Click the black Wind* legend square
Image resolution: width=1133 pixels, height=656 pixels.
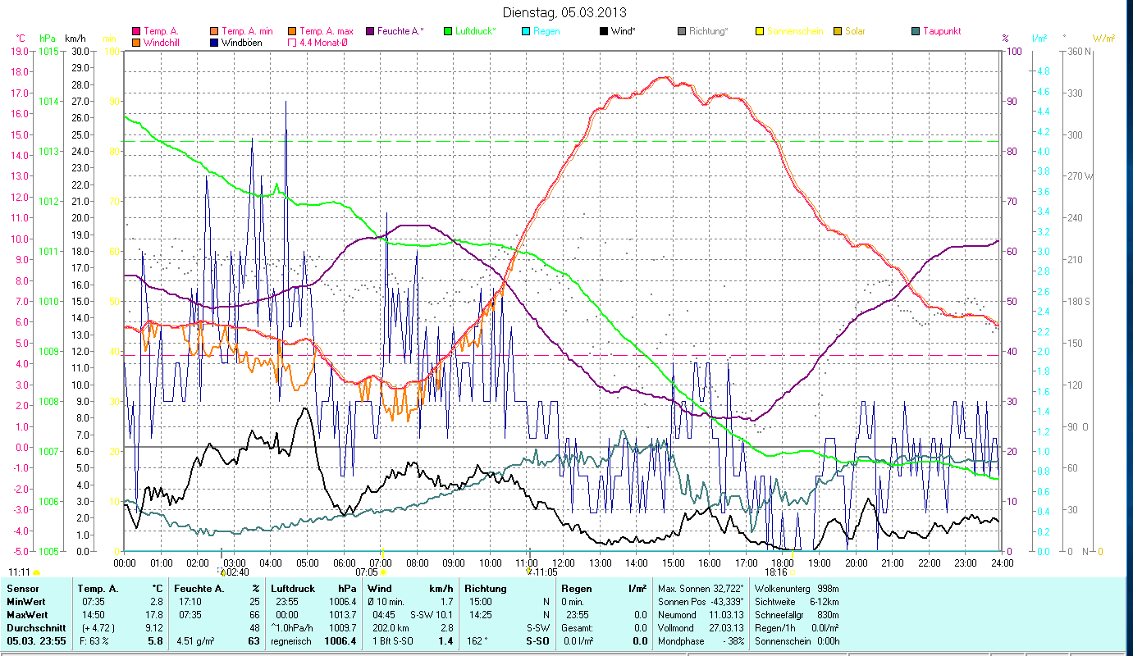point(604,31)
